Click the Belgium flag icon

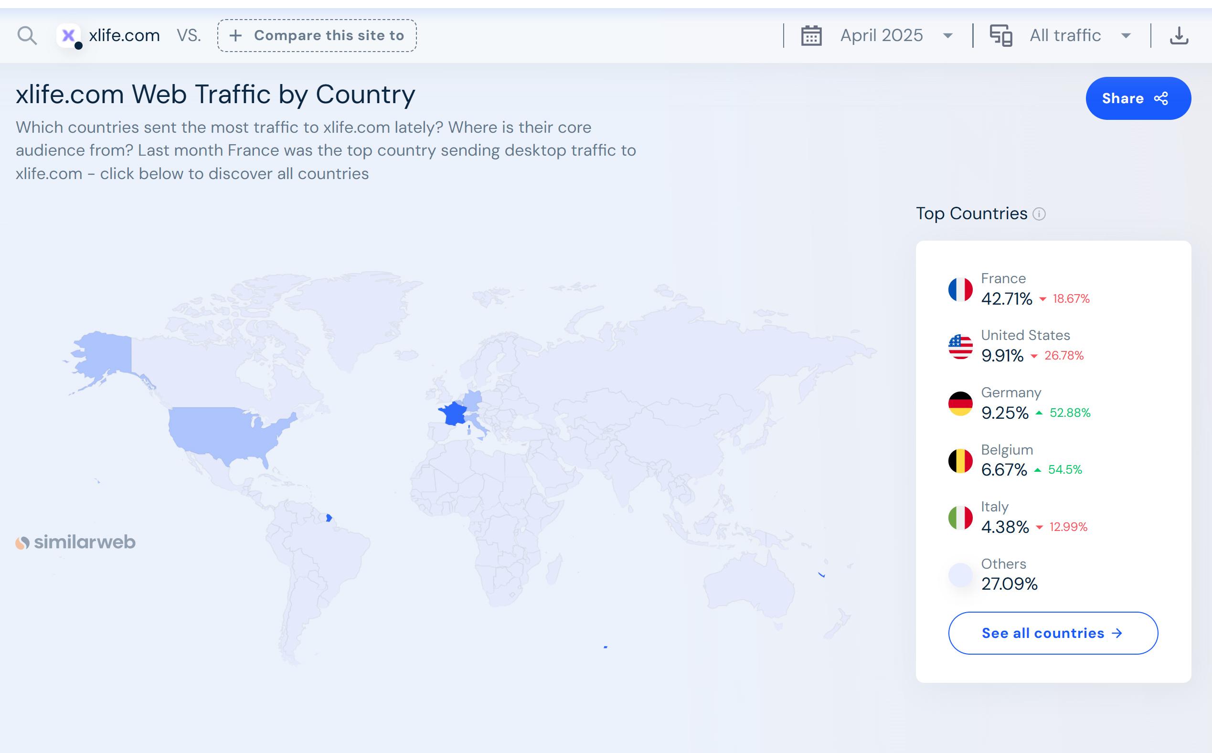pyautogui.click(x=960, y=461)
